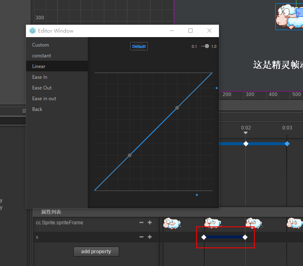Click the Chinese label text in the scene
This screenshot has height=266, width=303.
(x=278, y=65)
